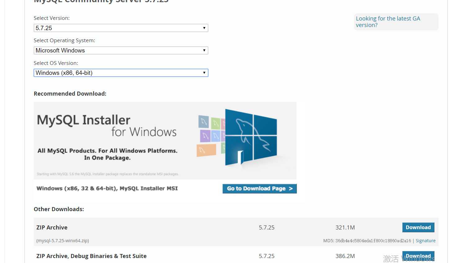
Task: Click the 5.7.25 version in ZIP Archive row
Action: click(x=267, y=227)
